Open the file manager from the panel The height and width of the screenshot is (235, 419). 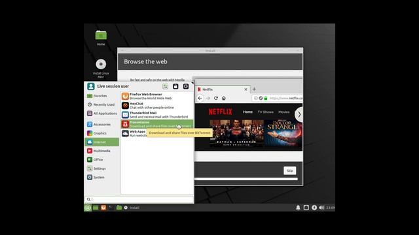click(x=119, y=208)
